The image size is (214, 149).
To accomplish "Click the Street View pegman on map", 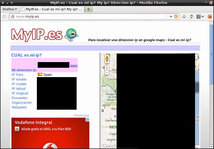I will coord(107,59).
